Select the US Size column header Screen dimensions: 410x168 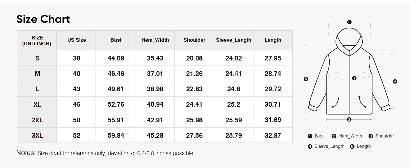point(76,40)
